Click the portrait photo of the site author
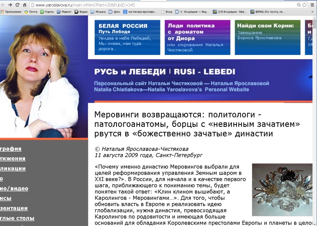Image resolution: width=317 pixels, height=226 pixels. coord(44,77)
